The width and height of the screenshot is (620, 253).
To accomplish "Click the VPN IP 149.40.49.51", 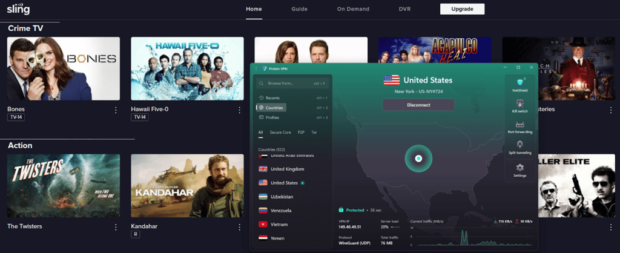I will click(351, 228).
